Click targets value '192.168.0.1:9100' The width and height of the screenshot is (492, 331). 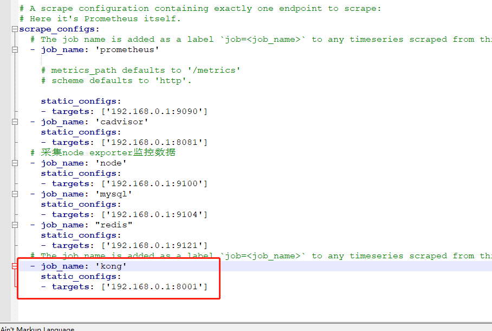point(154,183)
